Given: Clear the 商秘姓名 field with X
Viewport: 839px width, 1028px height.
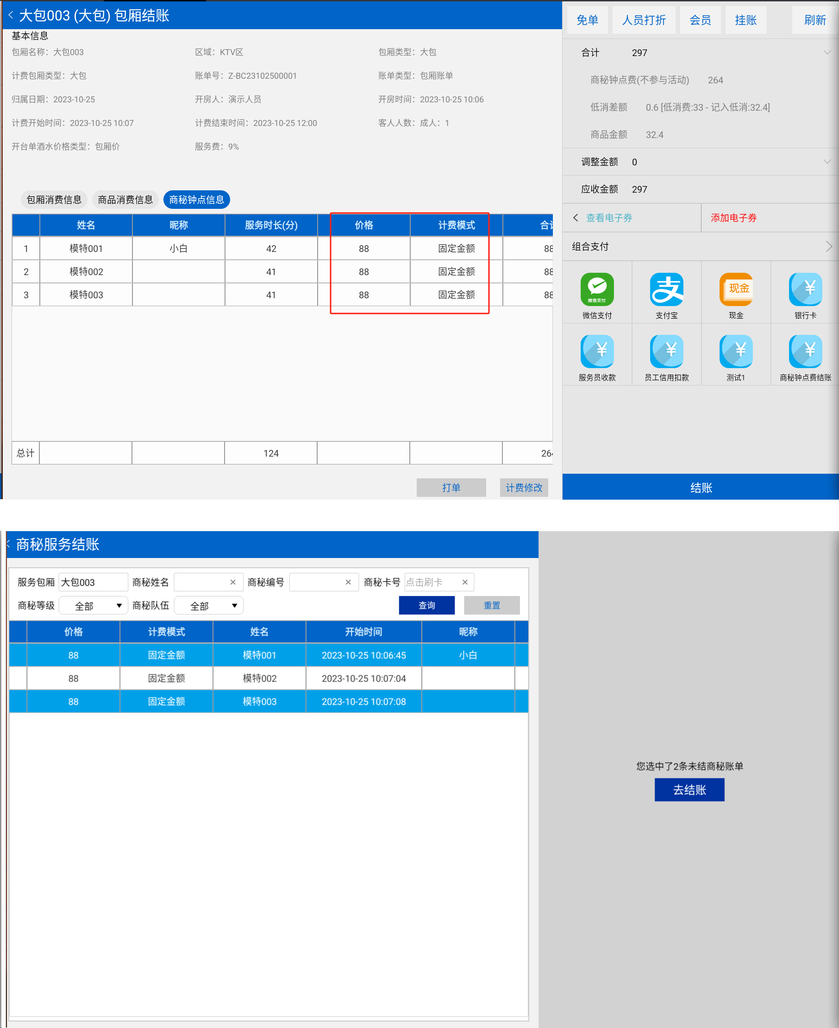Looking at the screenshot, I should pyautogui.click(x=233, y=582).
